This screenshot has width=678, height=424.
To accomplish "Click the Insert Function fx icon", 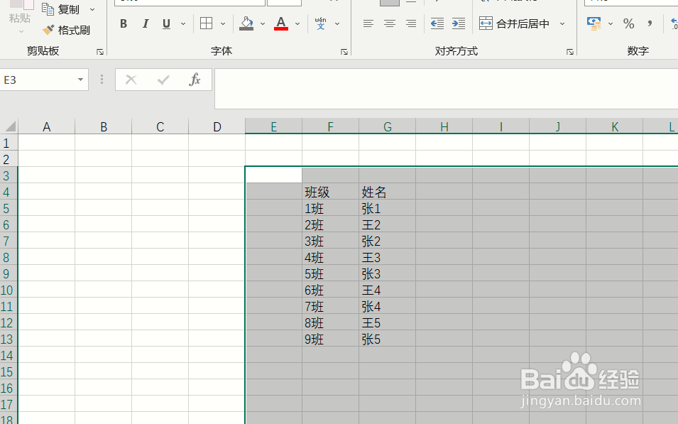I will point(195,79).
